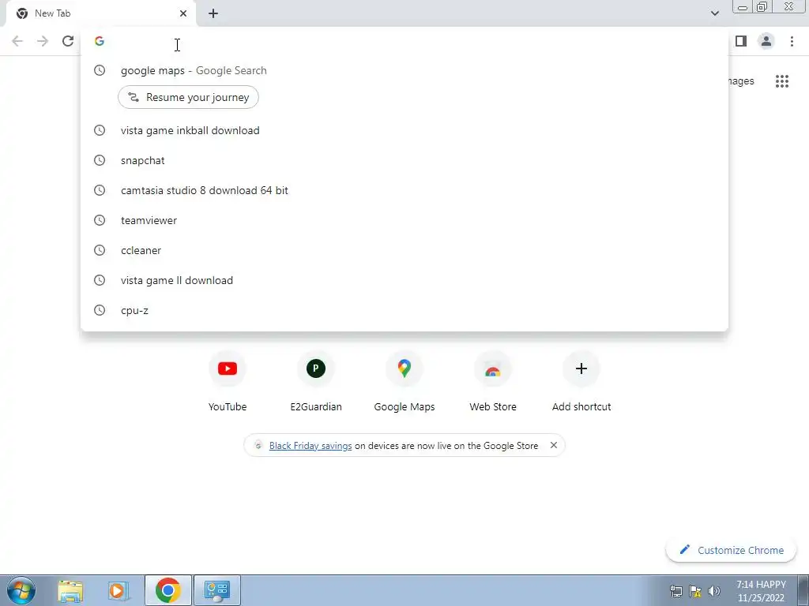The image size is (809, 606).
Task: Pick camtasia studio 8 download suggestion
Action: click(404, 190)
